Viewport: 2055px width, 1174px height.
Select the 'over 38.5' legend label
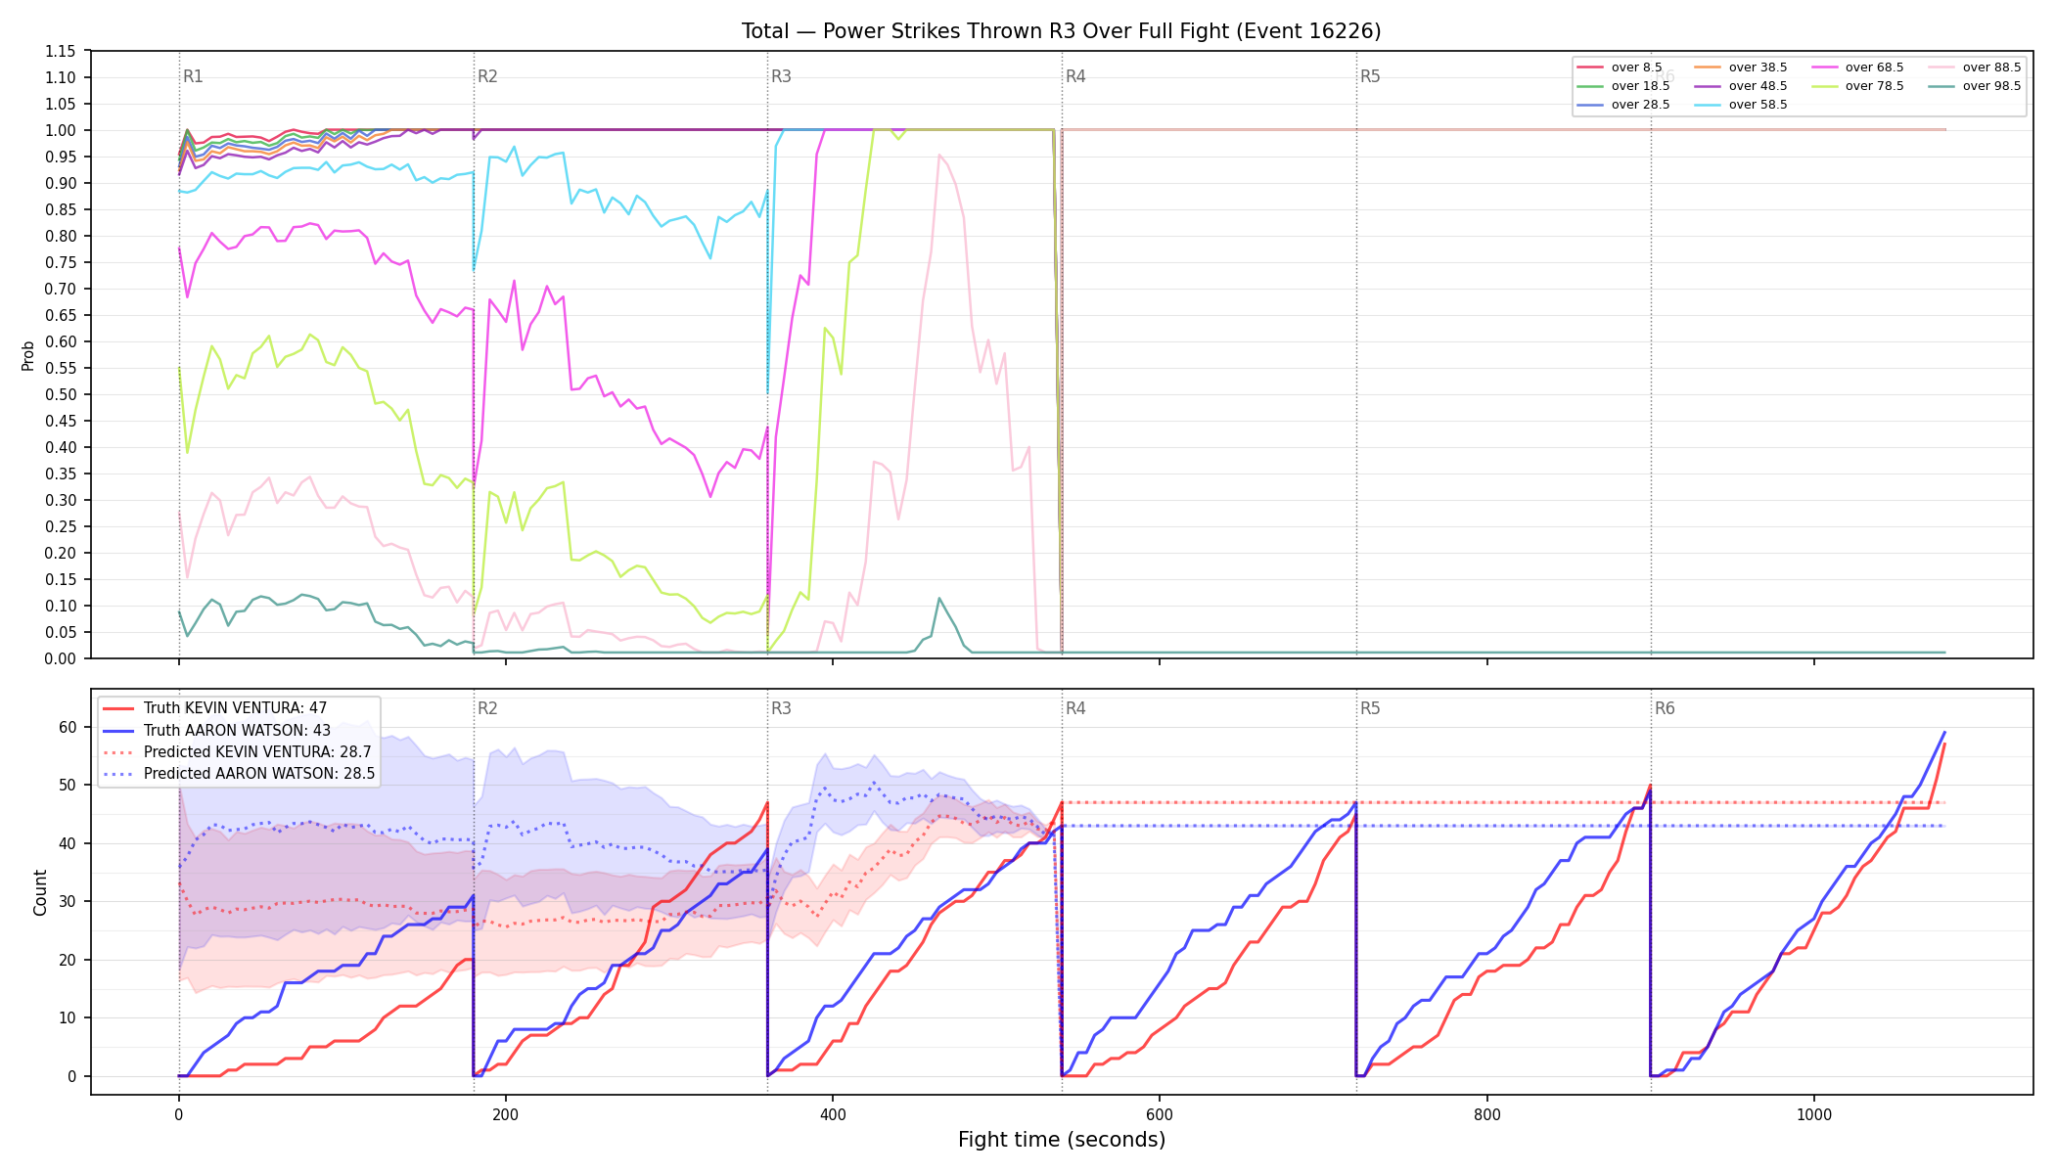coord(1758,68)
